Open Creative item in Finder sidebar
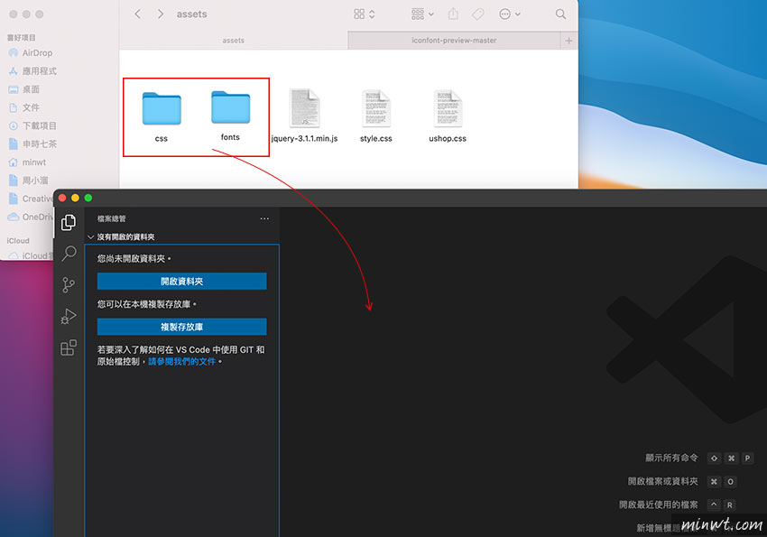 [31, 199]
